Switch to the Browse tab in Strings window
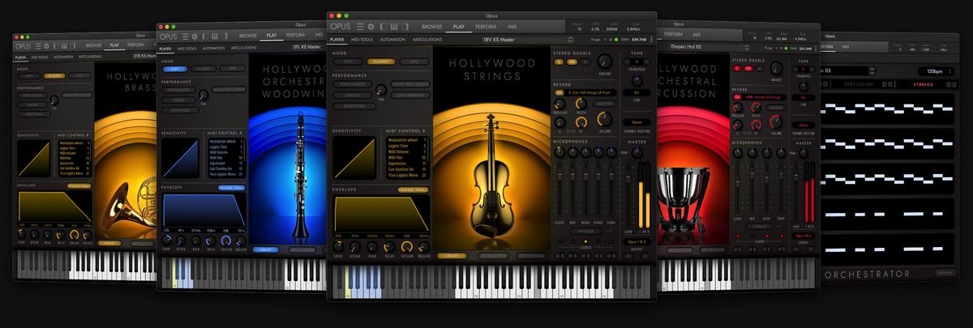The image size is (973, 328). pos(432,27)
